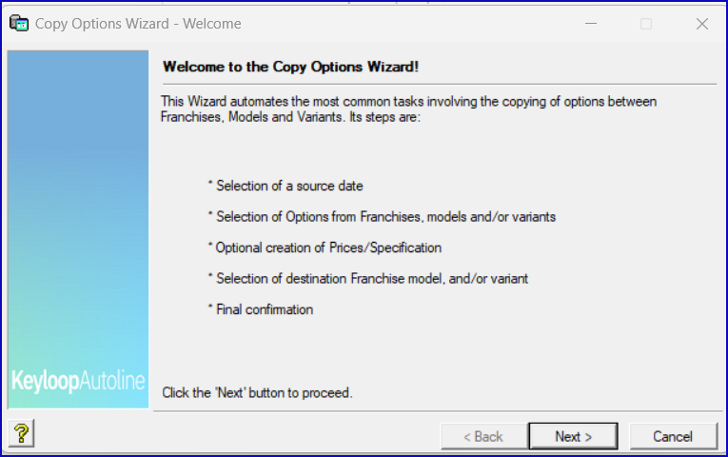Screen dimensions: 728x457
Task: Minimize the wizard window
Action: coord(590,24)
